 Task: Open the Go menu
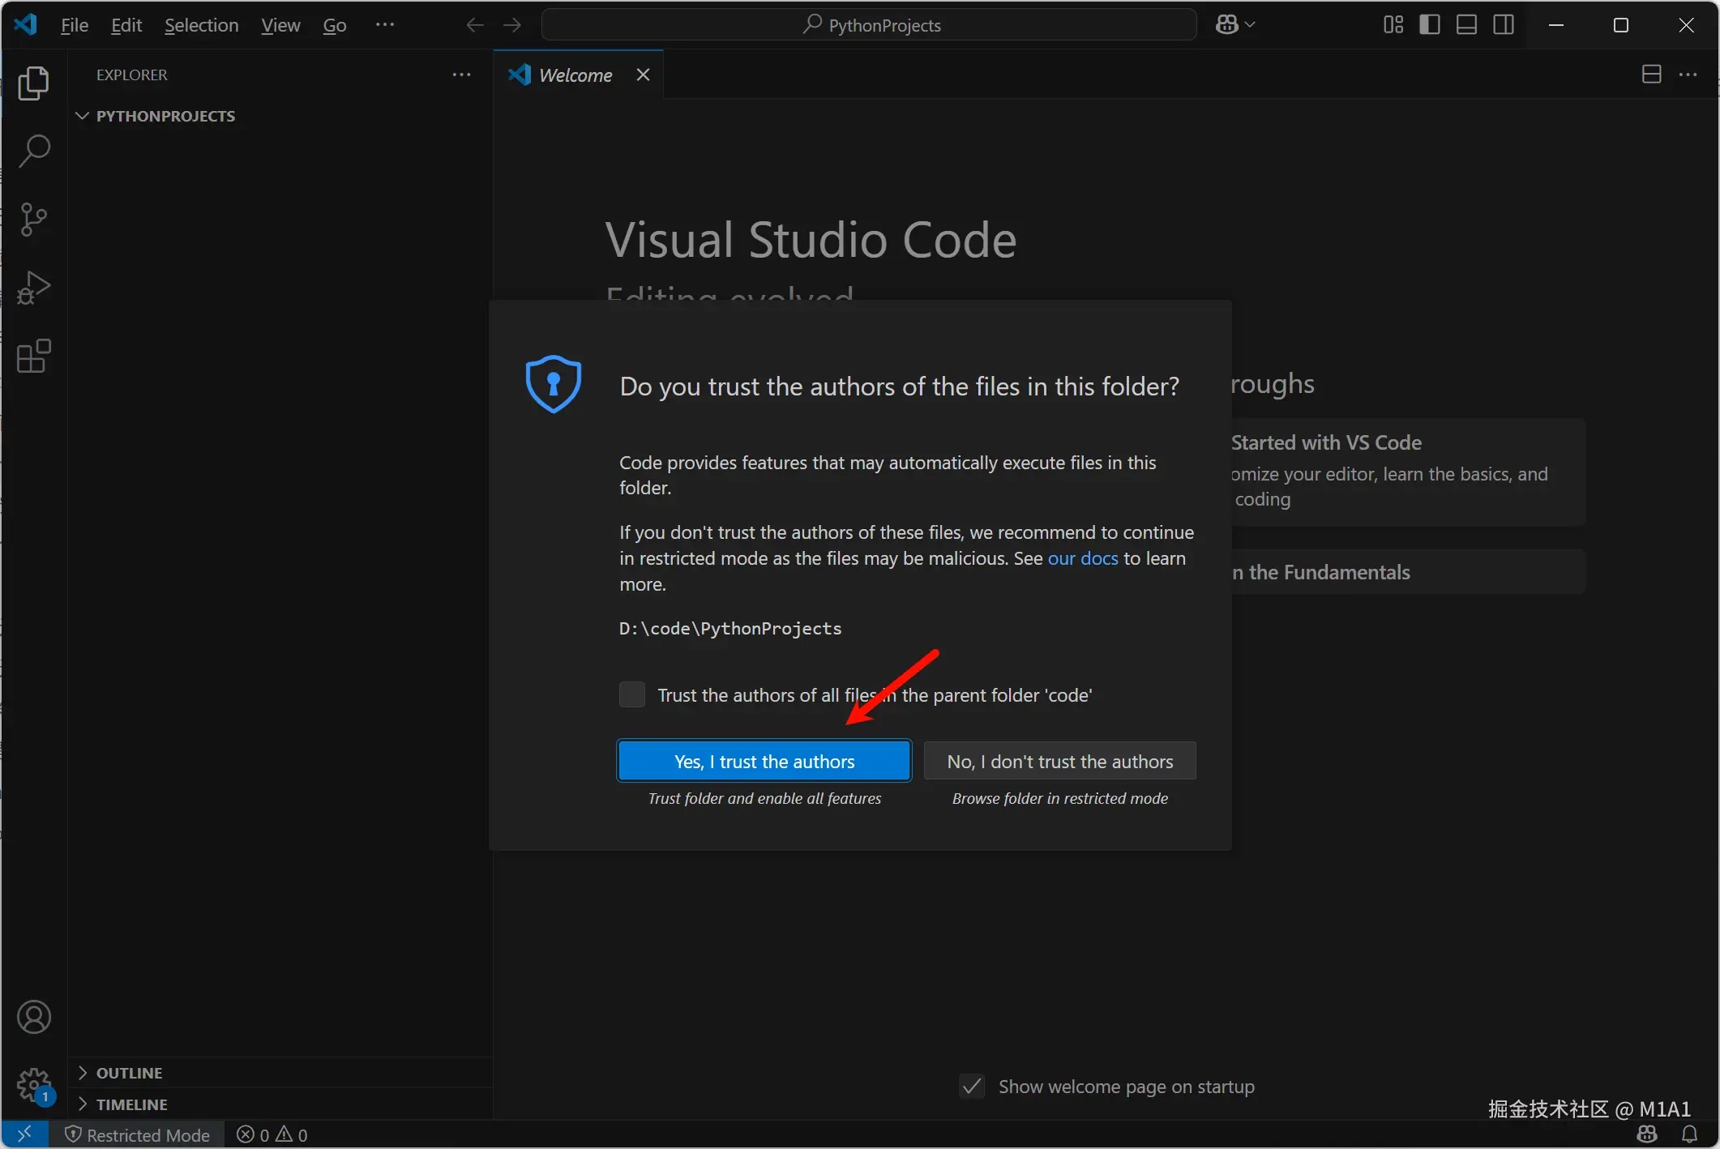coord(335,25)
